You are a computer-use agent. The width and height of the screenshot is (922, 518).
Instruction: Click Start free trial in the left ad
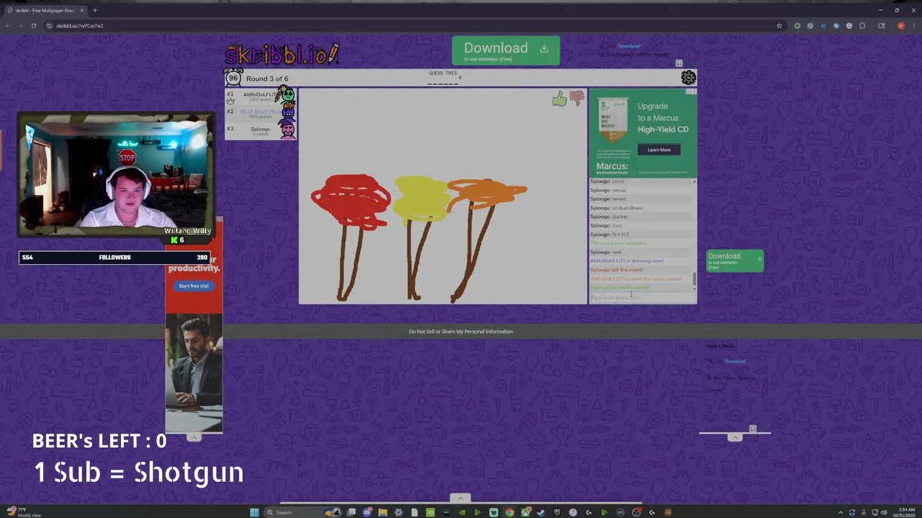coord(194,286)
